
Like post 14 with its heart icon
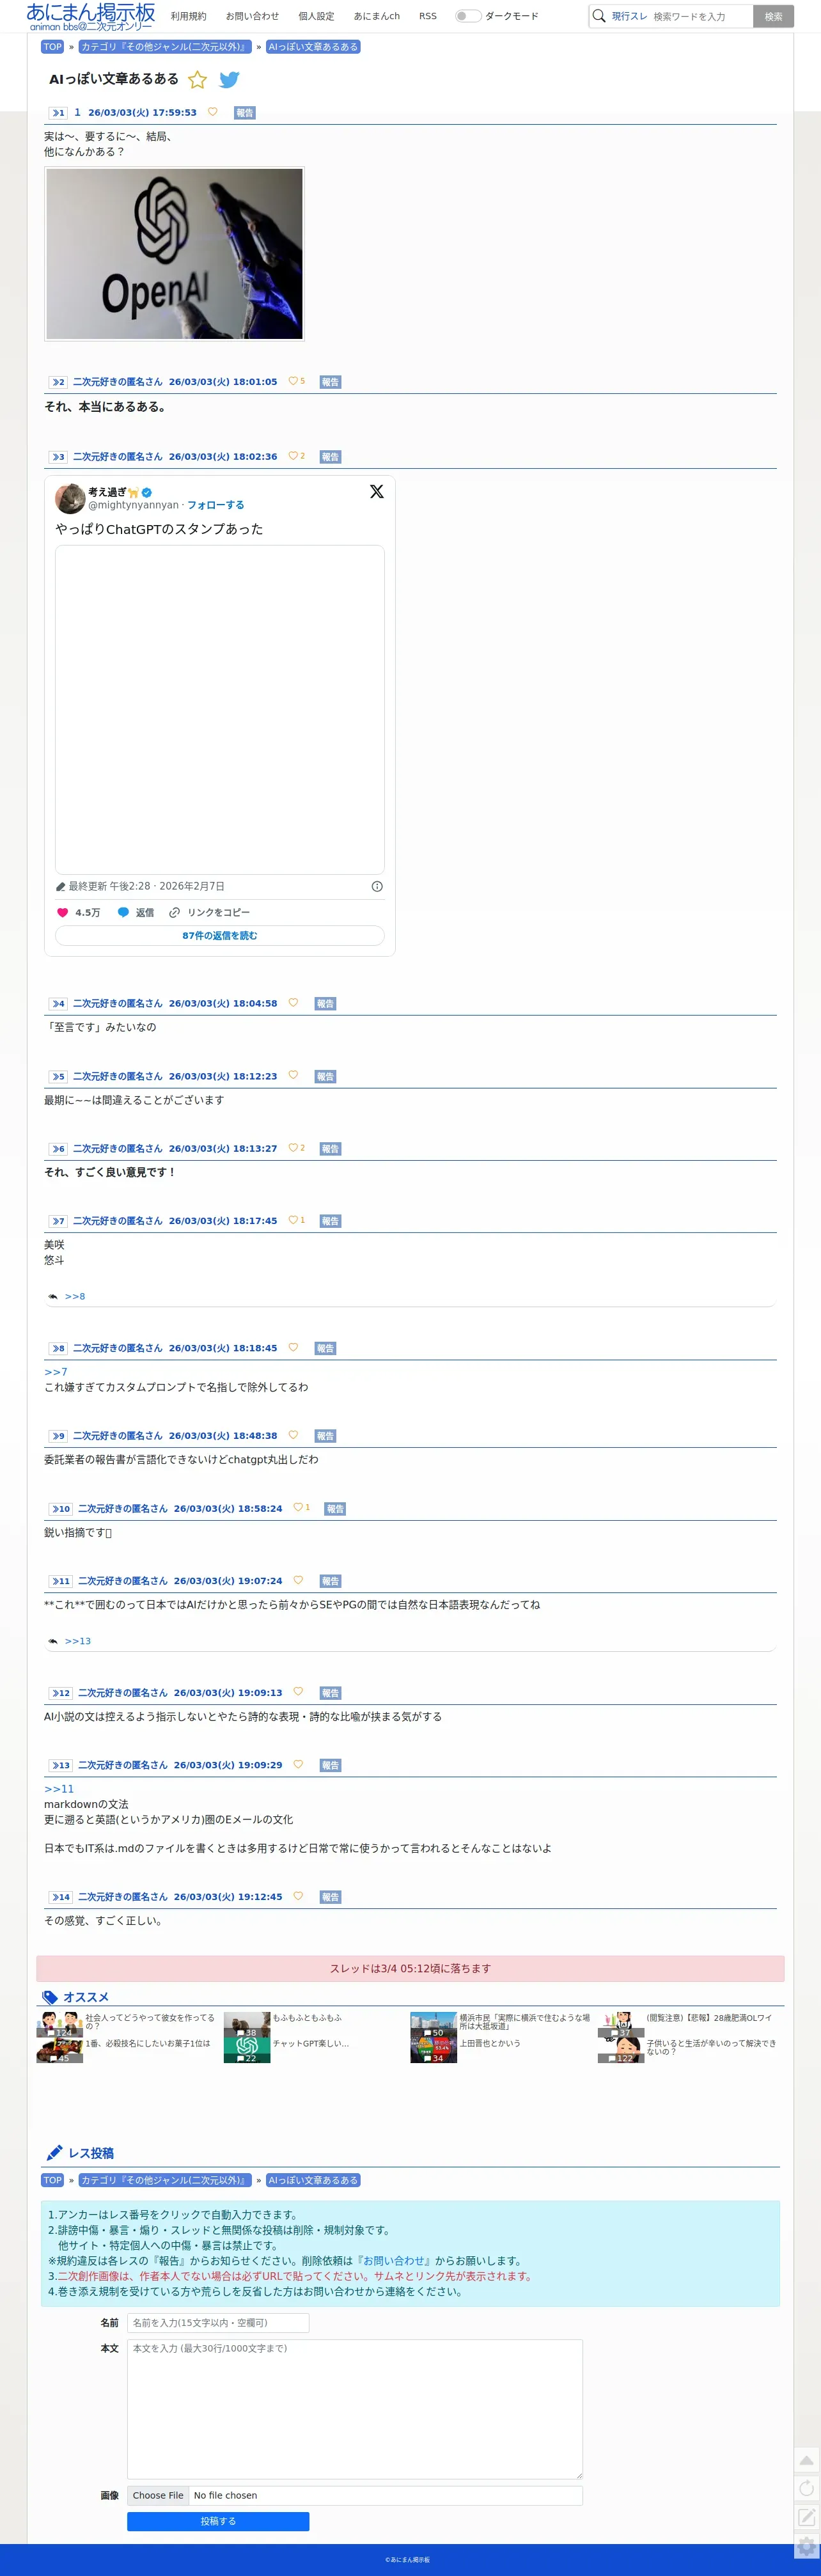click(x=298, y=1896)
